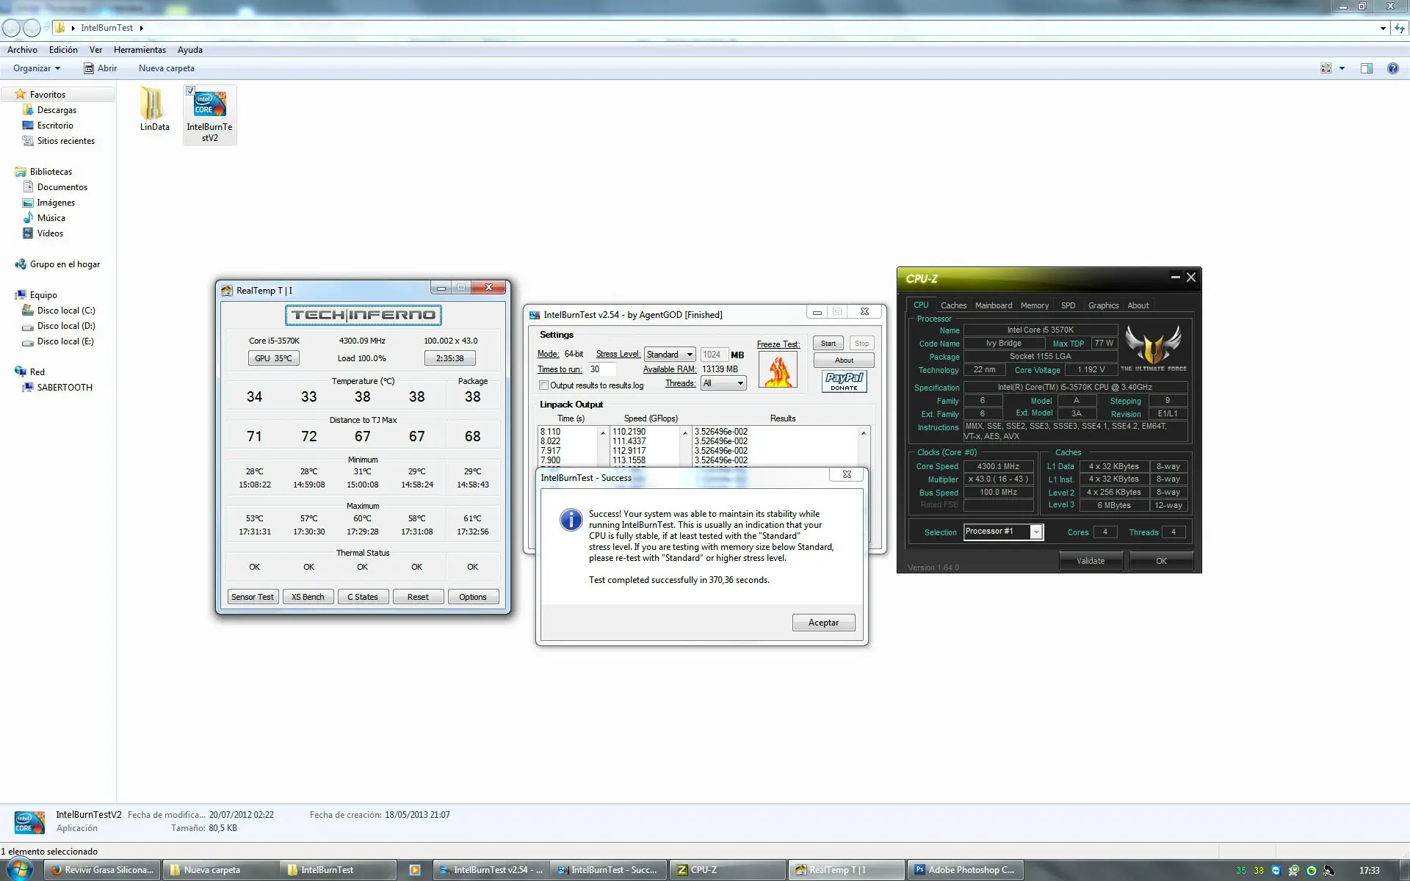Show the preview pane icon in explorer
This screenshot has width=1410, height=881.
coord(1366,68)
